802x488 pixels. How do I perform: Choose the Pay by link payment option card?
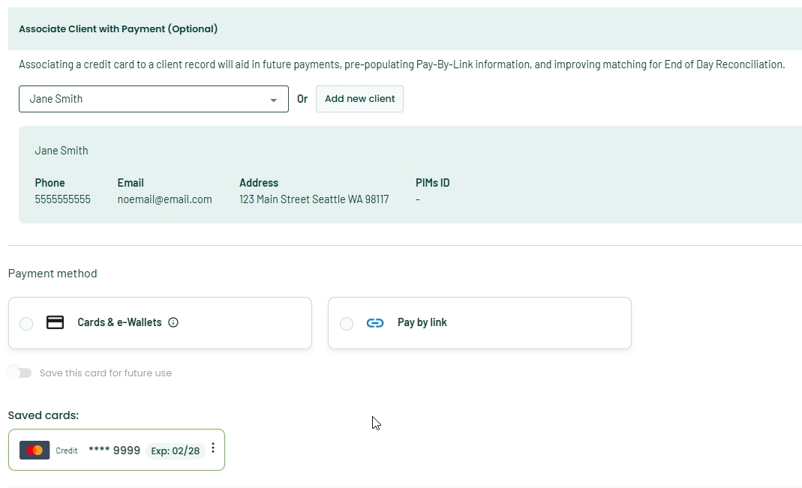tap(479, 323)
